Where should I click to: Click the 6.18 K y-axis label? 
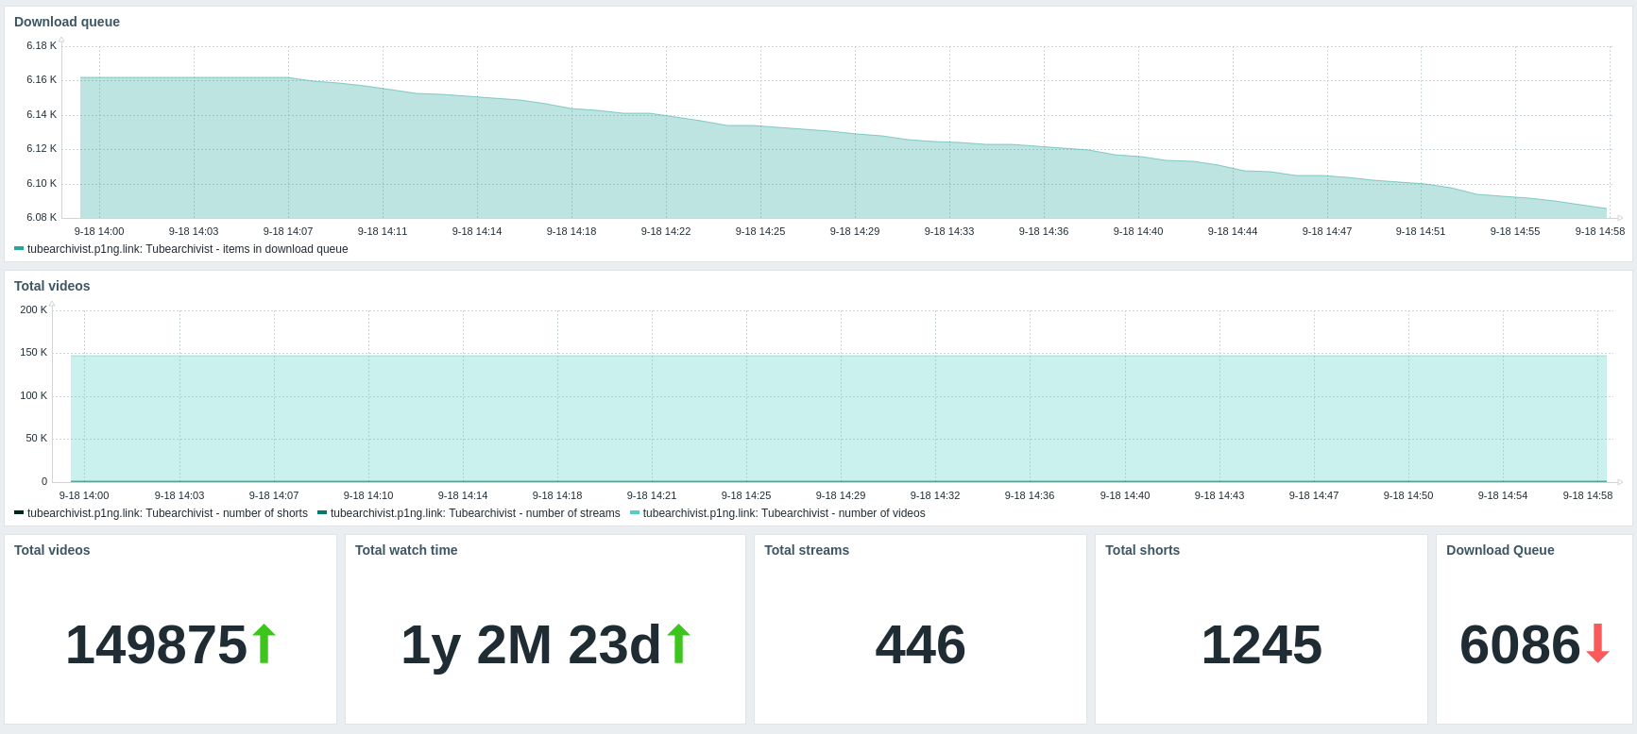click(x=42, y=45)
